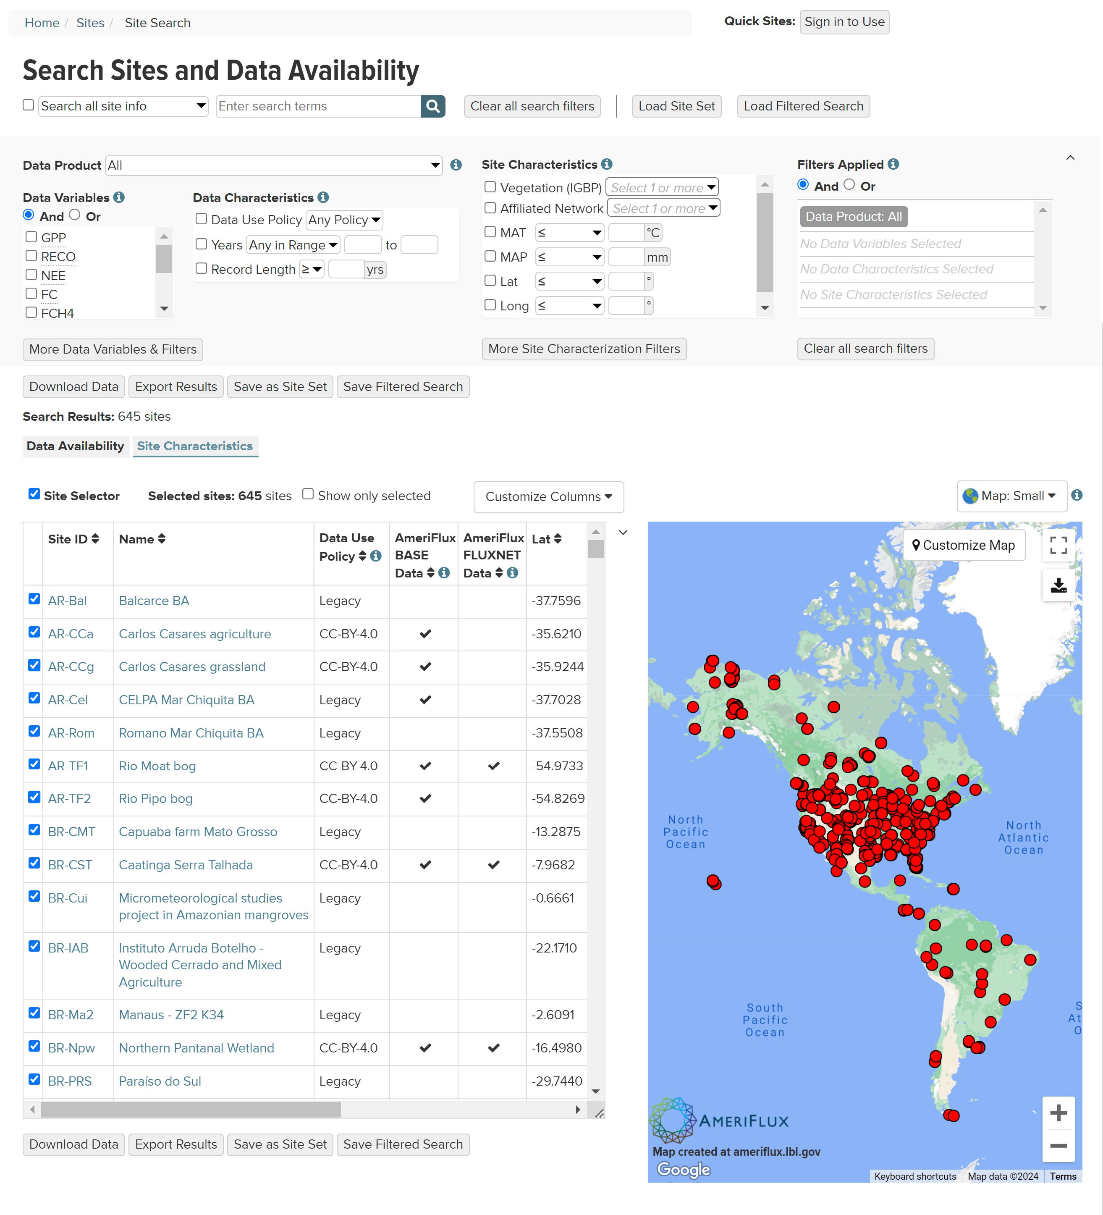Open the AR-Bal site link

[68, 601]
